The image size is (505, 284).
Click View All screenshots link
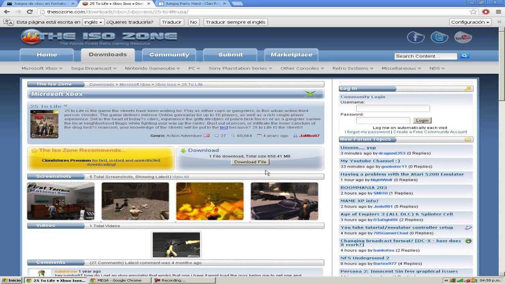coord(181,177)
